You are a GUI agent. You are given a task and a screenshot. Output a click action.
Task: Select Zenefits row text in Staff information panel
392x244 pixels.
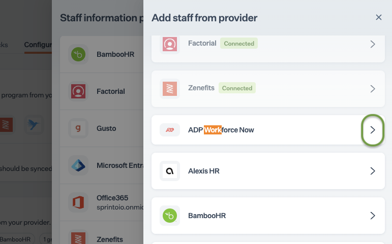pyautogui.click(x=110, y=239)
